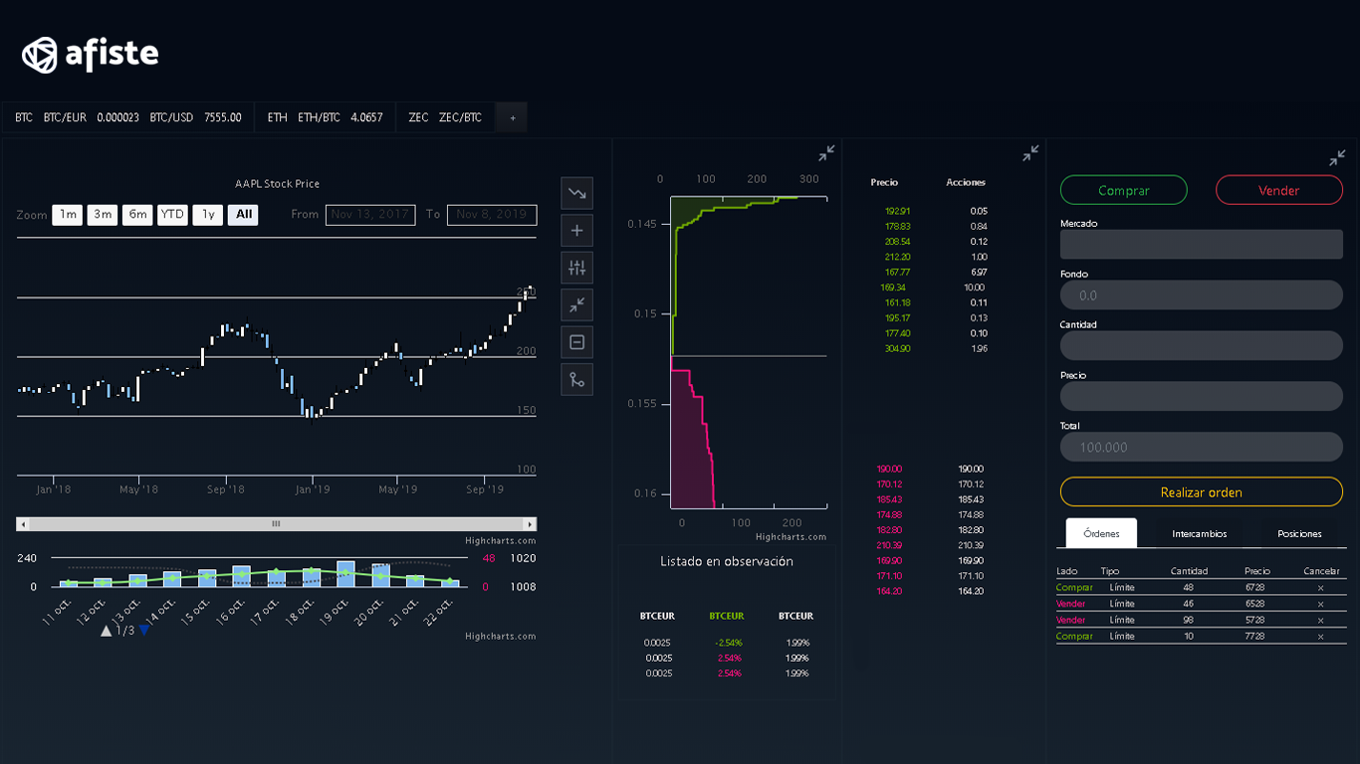1360x764 pixels.
Task: Click the Precio column header in order book
Action: [x=884, y=183]
